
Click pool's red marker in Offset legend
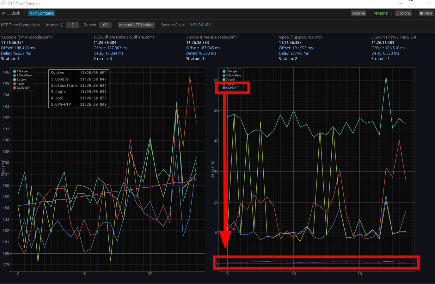15,84
